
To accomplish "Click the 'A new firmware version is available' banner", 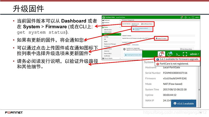I will [x=142, y=29].
